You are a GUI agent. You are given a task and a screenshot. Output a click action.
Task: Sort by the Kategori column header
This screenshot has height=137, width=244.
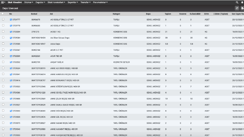[116, 14]
